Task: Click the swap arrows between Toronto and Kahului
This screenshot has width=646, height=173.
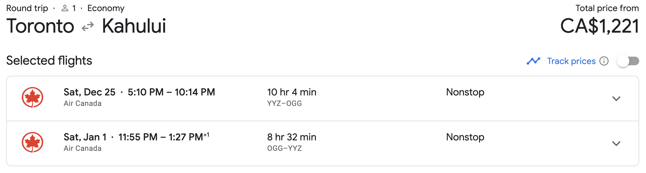Action: (x=88, y=27)
